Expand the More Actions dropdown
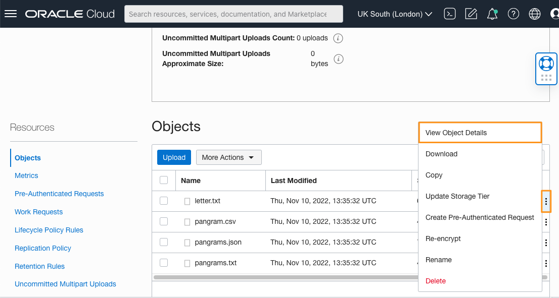 (x=228, y=157)
